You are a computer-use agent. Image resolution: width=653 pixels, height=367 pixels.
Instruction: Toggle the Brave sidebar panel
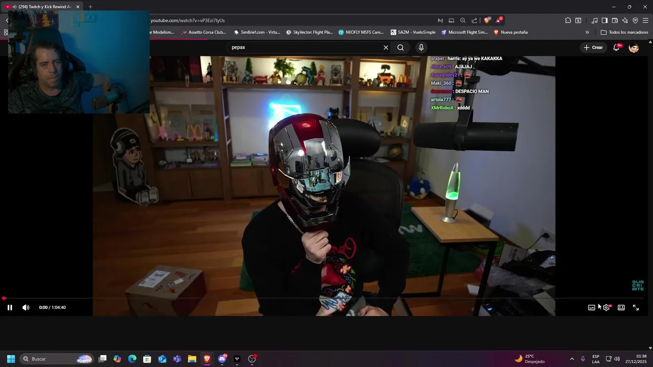coord(605,20)
